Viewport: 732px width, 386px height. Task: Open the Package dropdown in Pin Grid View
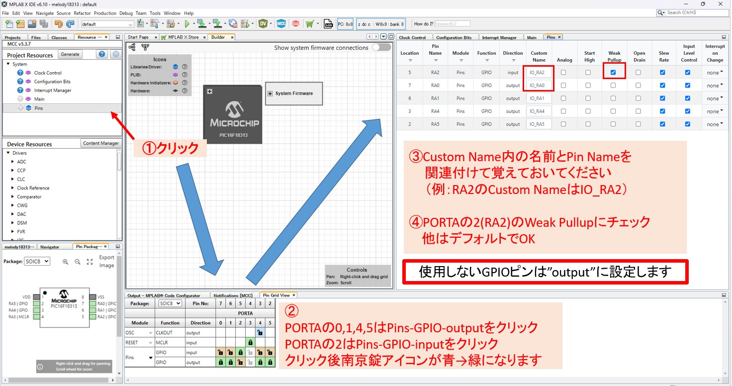(x=170, y=303)
